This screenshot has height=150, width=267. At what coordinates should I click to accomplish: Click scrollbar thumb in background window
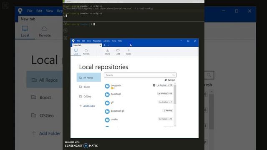pyautogui.click(x=212, y=112)
